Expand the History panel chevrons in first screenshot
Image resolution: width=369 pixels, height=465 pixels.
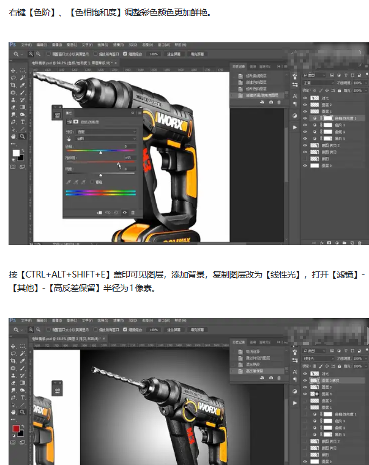tap(278, 66)
